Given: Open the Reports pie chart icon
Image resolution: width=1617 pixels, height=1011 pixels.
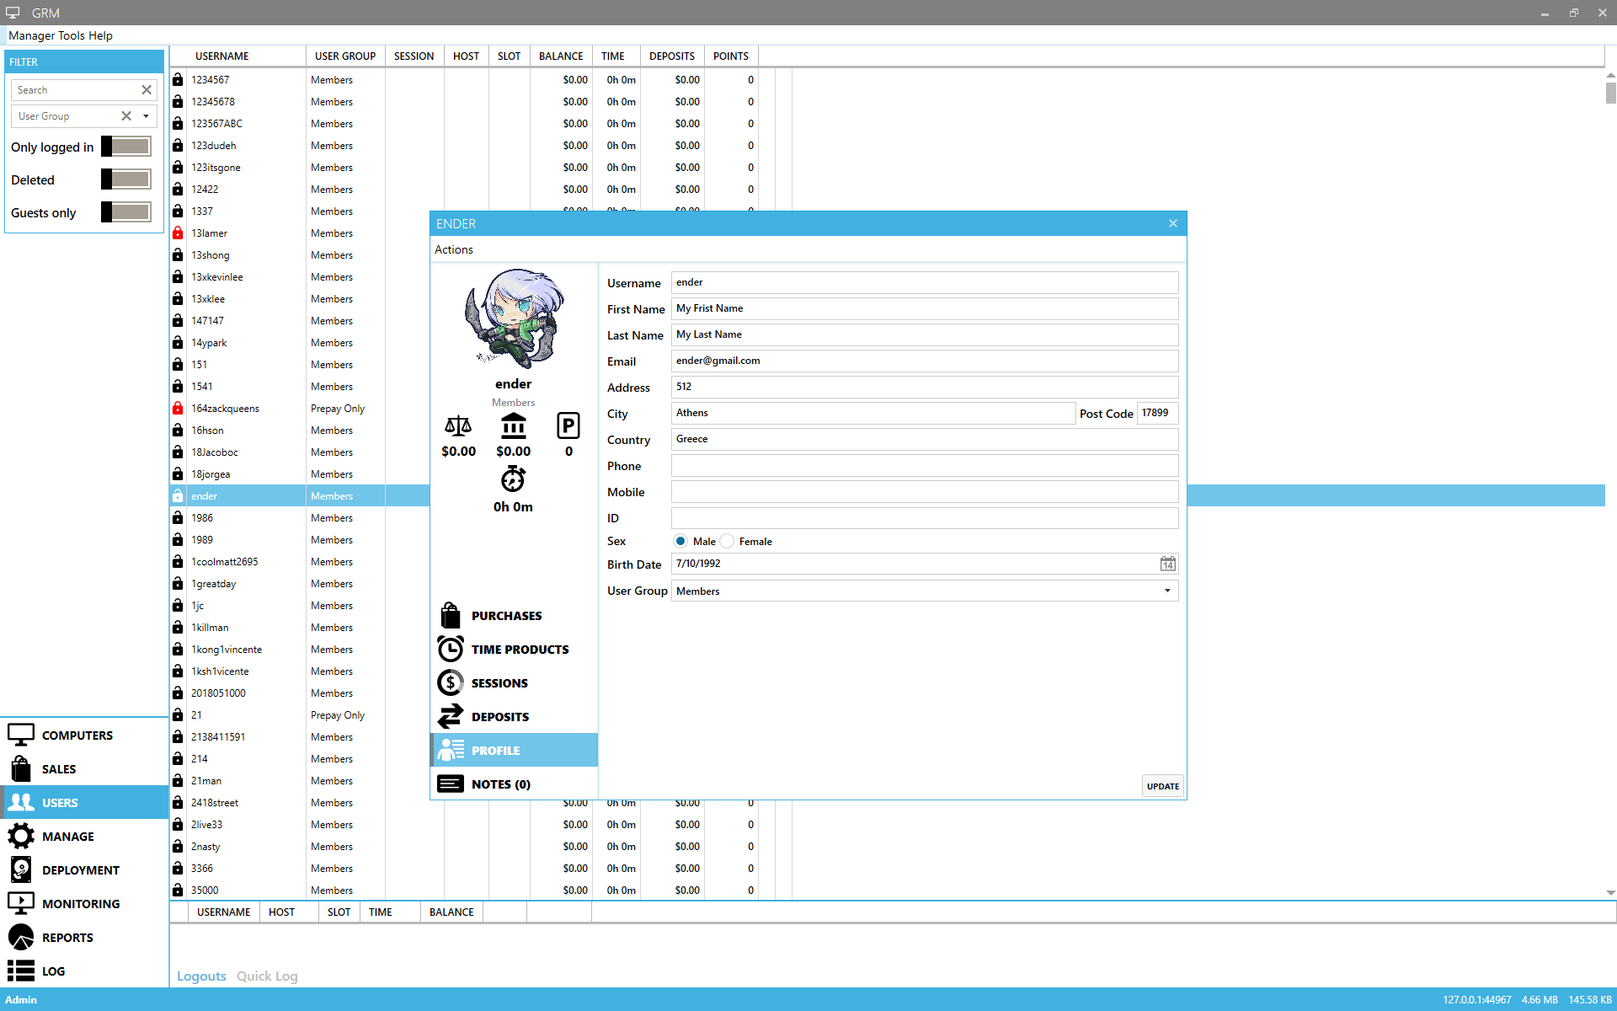Looking at the screenshot, I should pyautogui.click(x=21, y=937).
